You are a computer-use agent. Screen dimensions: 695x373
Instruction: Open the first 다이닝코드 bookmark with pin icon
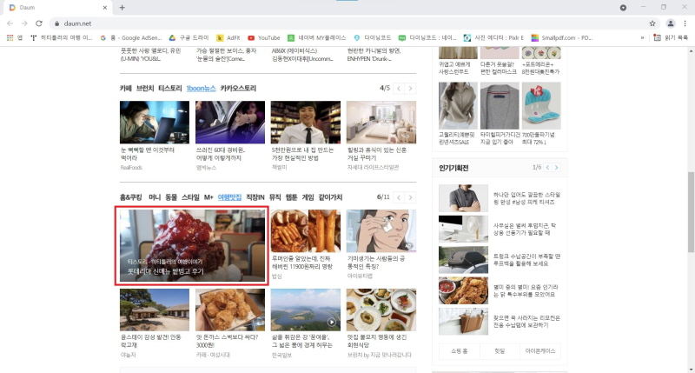pyautogui.click(x=373, y=37)
